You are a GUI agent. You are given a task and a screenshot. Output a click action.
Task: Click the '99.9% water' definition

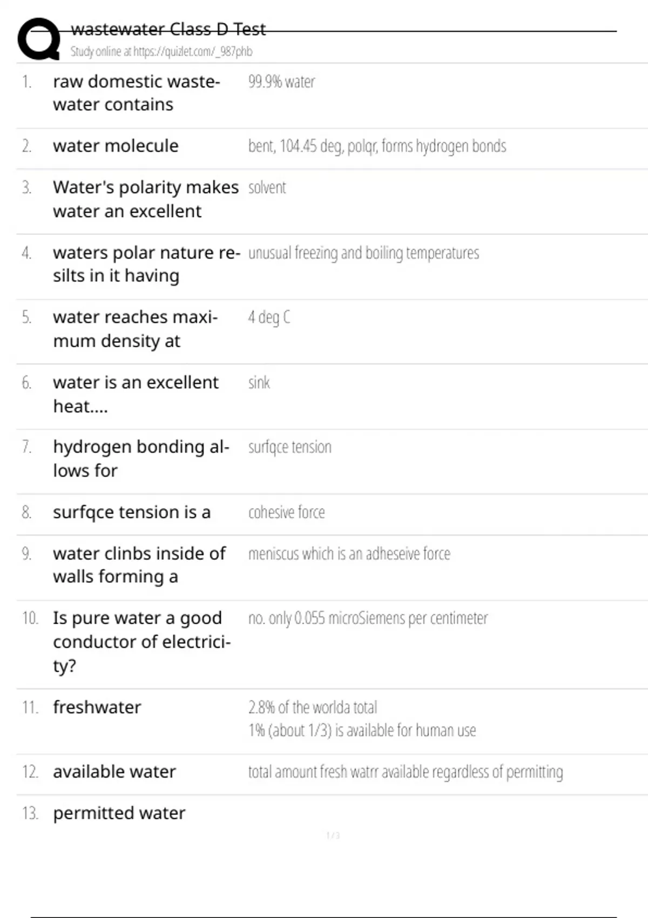click(x=281, y=82)
